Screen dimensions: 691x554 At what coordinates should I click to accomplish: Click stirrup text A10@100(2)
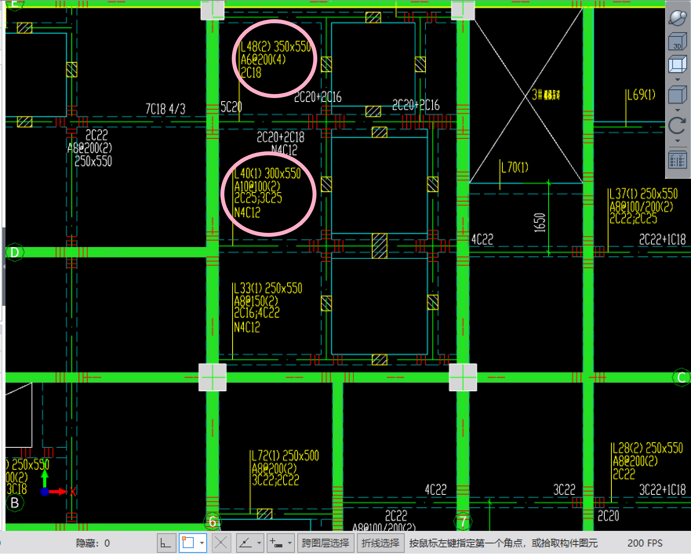click(257, 186)
